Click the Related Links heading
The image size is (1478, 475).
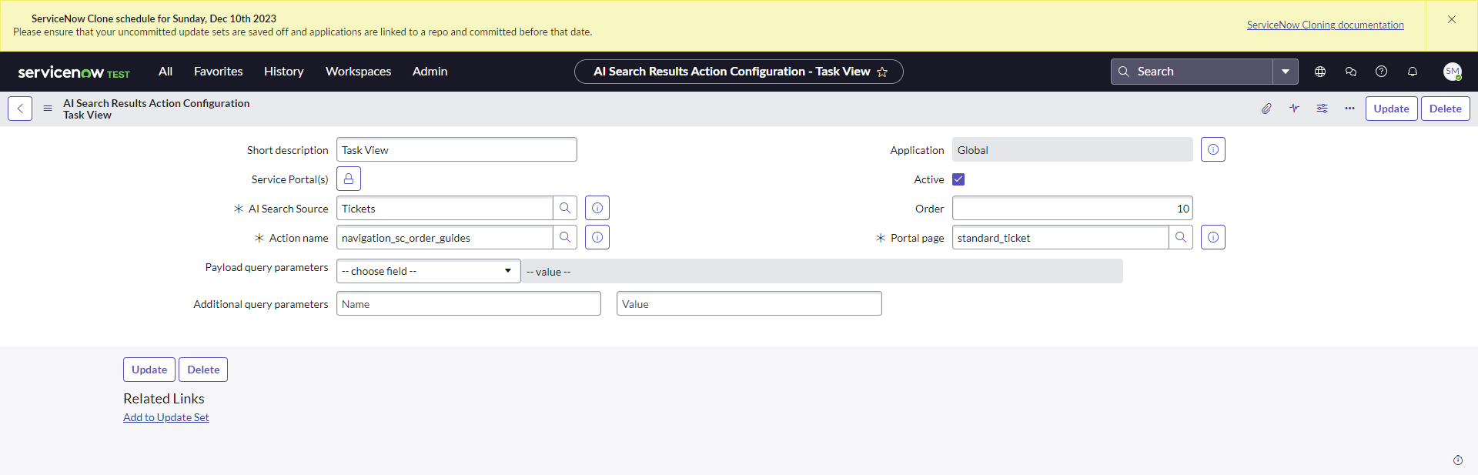[164, 399]
